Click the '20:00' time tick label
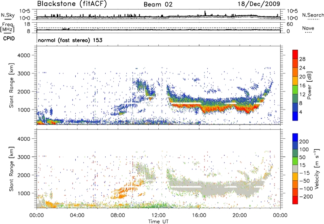 point(240,216)
